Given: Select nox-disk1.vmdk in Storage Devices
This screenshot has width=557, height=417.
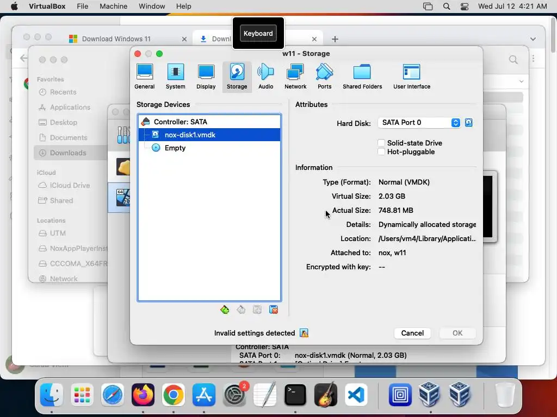Looking at the screenshot, I should (x=209, y=135).
